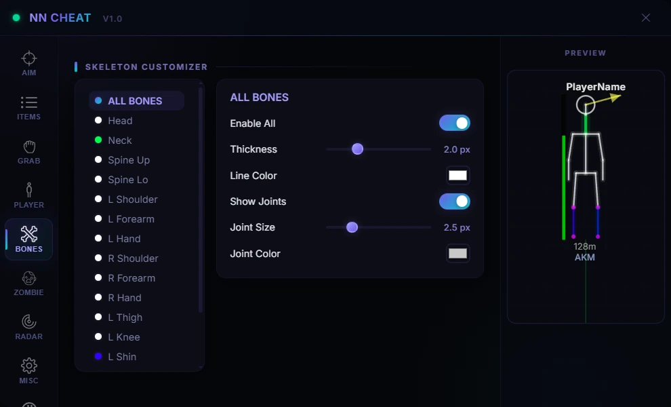Screen dimensions: 671x407
Task: Open the ZOMBIE face section
Action: (x=28, y=284)
